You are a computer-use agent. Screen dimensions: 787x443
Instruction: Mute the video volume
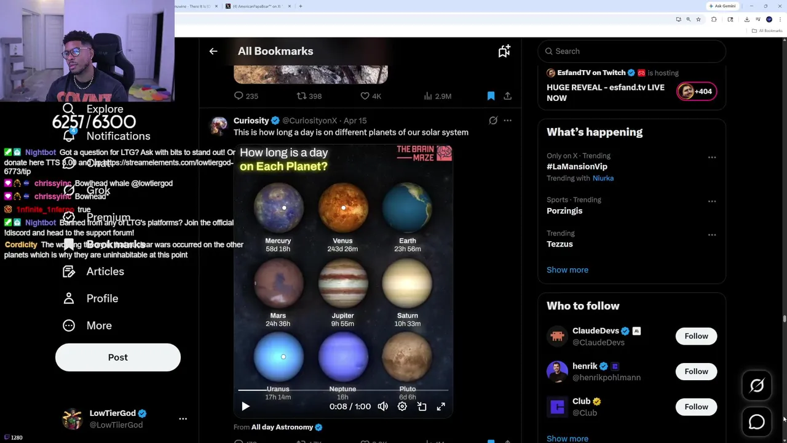pyautogui.click(x=382, y=407)
